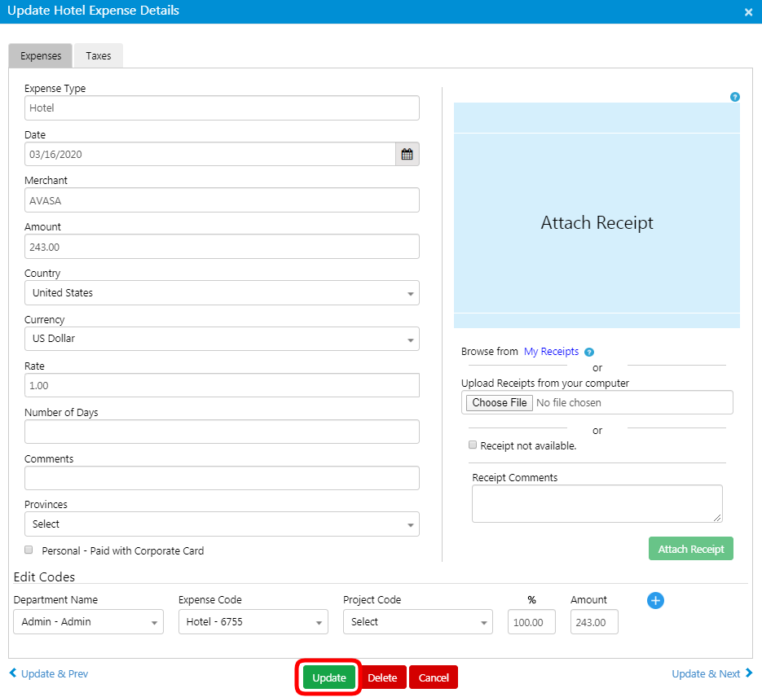Screen dimensions: 762x697
Task: Open the Department Name dropdown
Action: click(x=88, y=622)
